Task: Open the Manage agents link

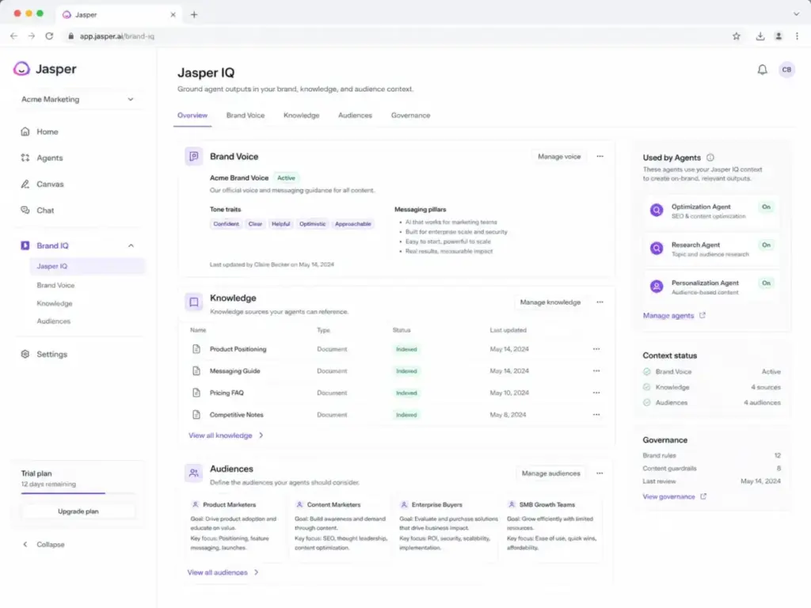Action: click(674, 315)
